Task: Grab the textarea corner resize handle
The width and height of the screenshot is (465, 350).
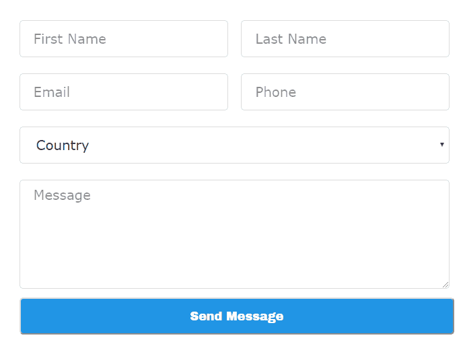Action: pyautogui.click(x=445, y=285)
